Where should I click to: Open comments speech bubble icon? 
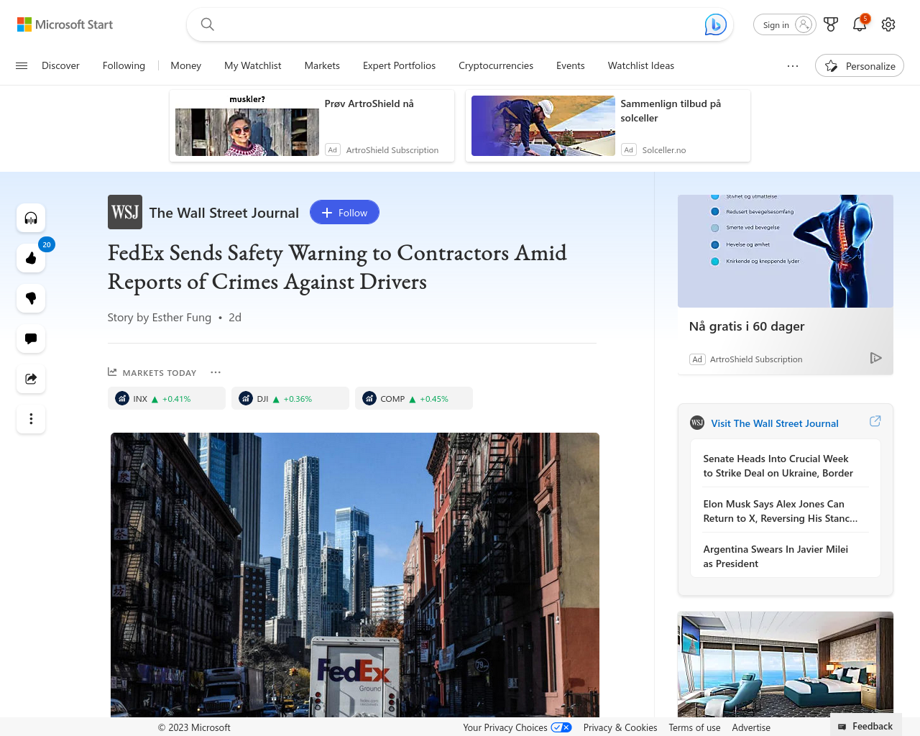click(x=31, y=339)
